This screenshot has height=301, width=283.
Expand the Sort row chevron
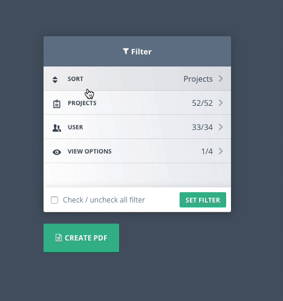point(221,79)
